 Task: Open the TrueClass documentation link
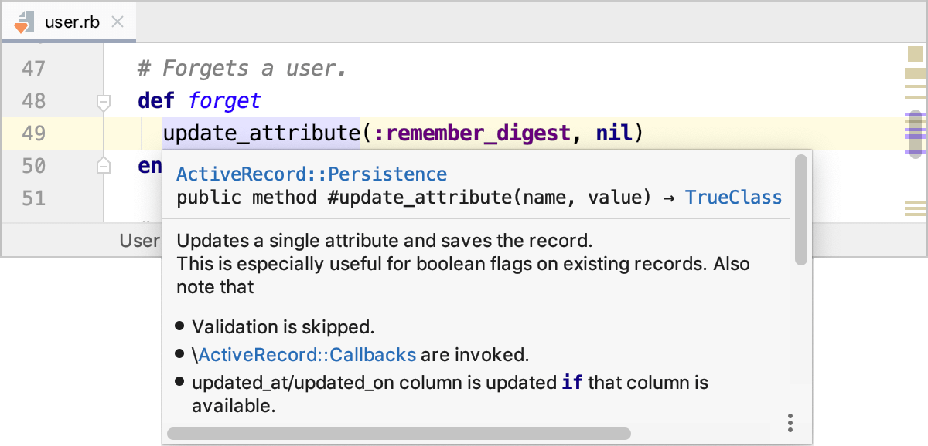point(733,198)
